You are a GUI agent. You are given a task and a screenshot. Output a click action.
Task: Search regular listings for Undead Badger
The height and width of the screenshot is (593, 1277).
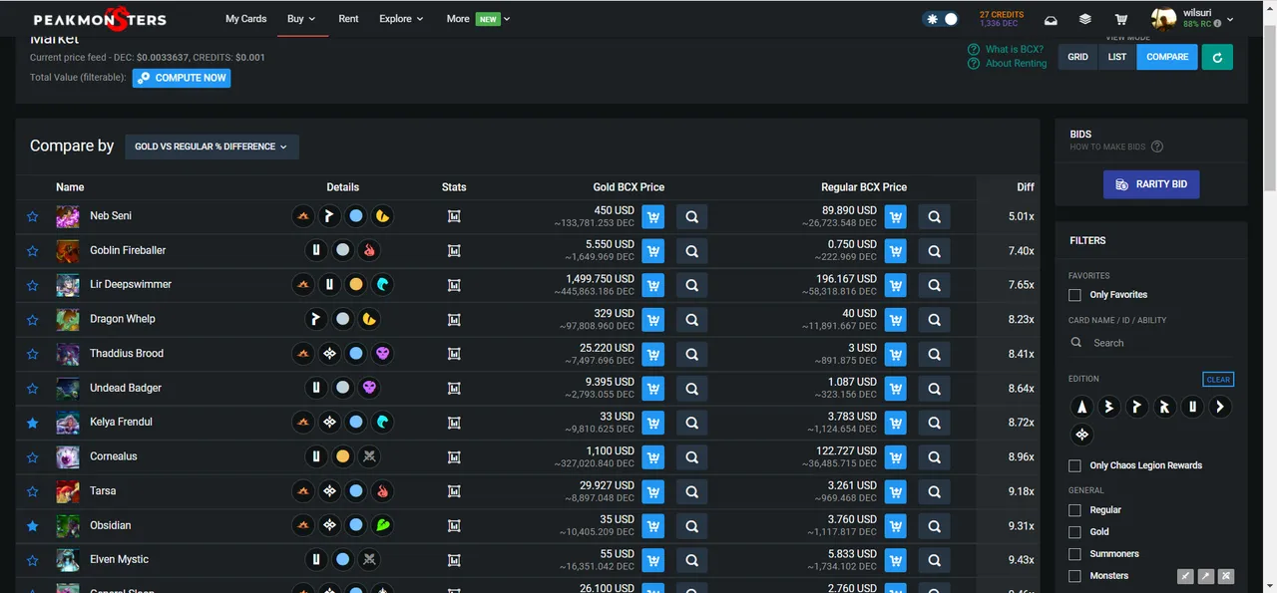pos(934,389)
